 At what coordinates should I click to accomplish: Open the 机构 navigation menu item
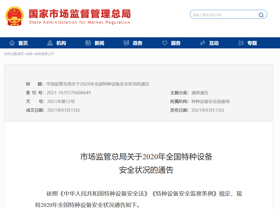pos(61,43)
